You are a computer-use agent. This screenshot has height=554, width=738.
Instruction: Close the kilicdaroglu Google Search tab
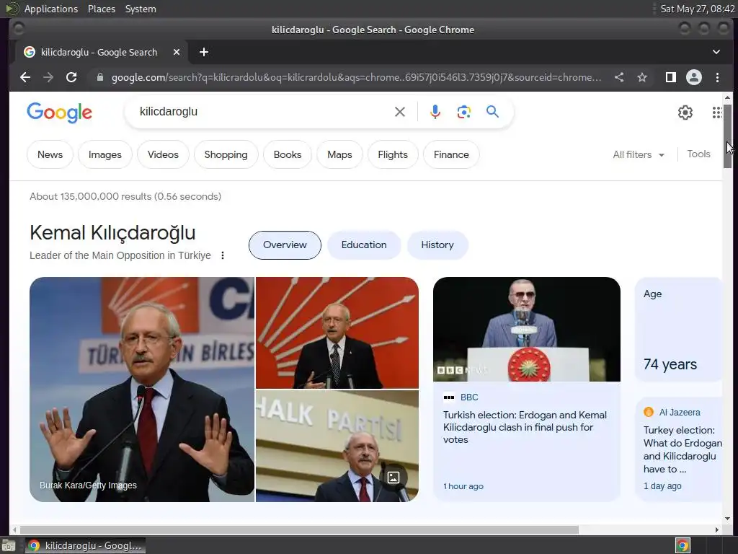[177, 52]
